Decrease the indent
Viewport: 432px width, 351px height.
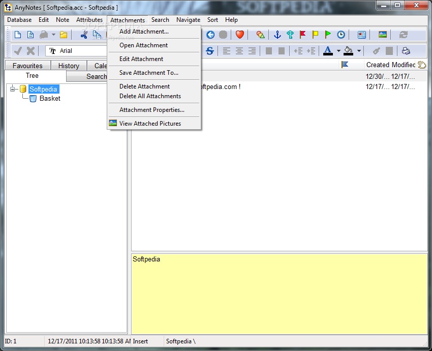click(298, 51)
